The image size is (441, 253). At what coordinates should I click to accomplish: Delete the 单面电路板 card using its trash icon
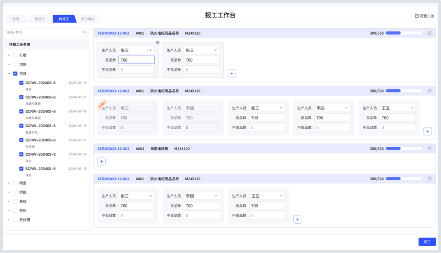(x=430, y=148)
